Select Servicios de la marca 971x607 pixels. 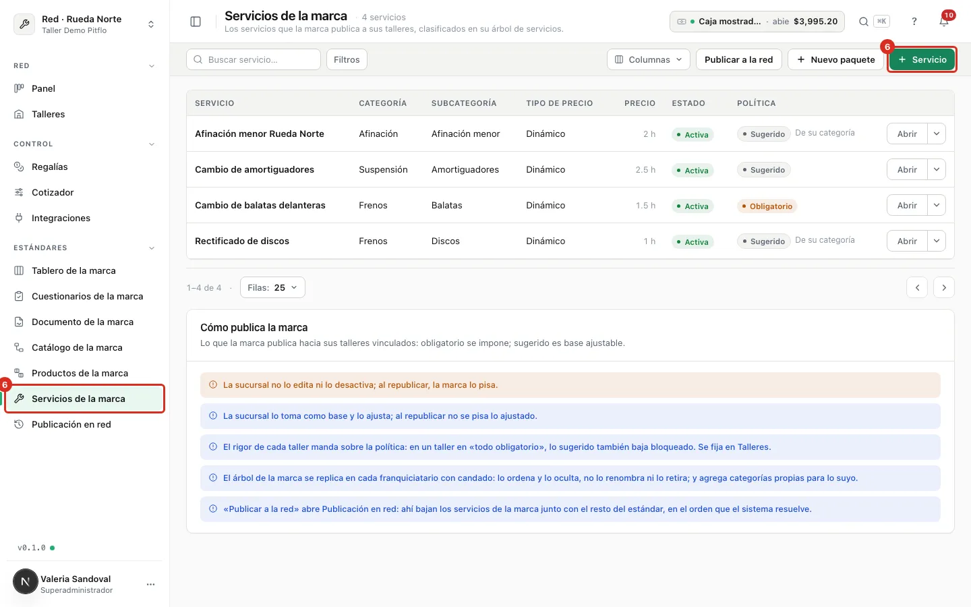85,399
